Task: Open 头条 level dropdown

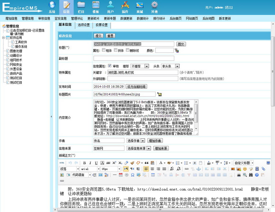Action: [170, 66]
